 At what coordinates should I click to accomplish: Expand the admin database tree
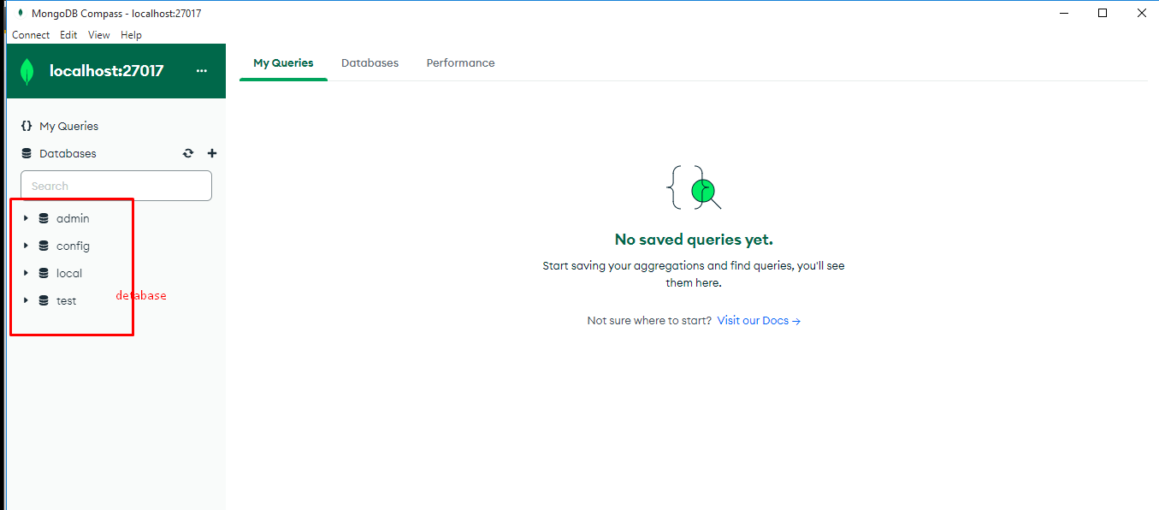[26, 219]
